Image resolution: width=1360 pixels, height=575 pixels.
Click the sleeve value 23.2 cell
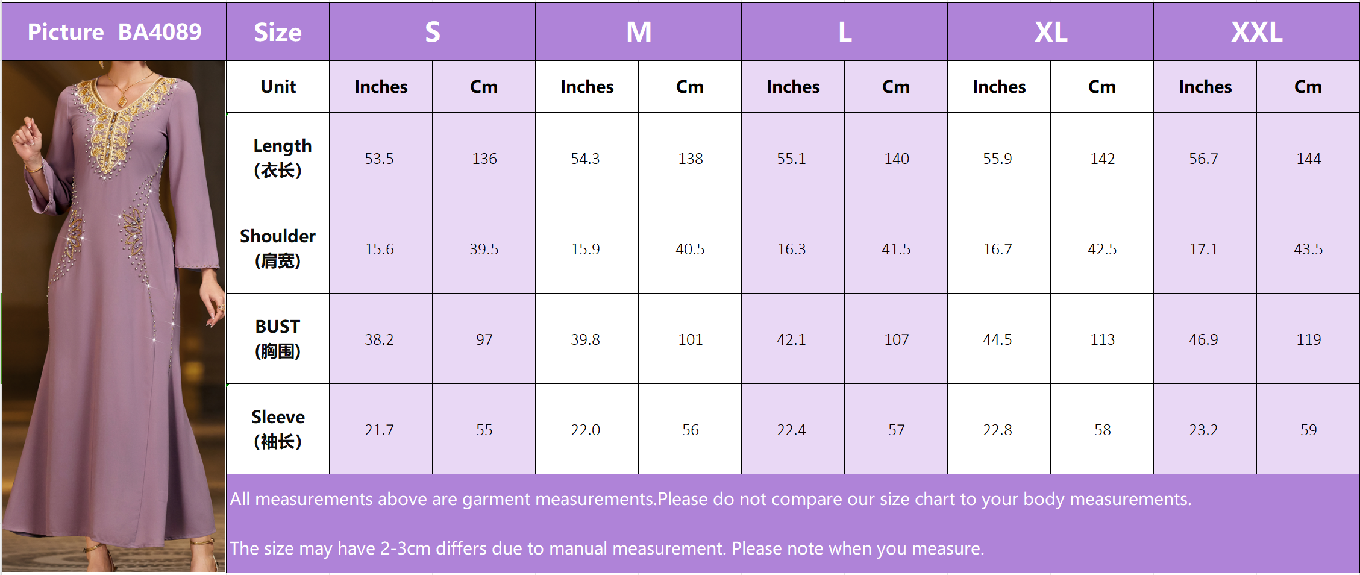(1203, 430)
